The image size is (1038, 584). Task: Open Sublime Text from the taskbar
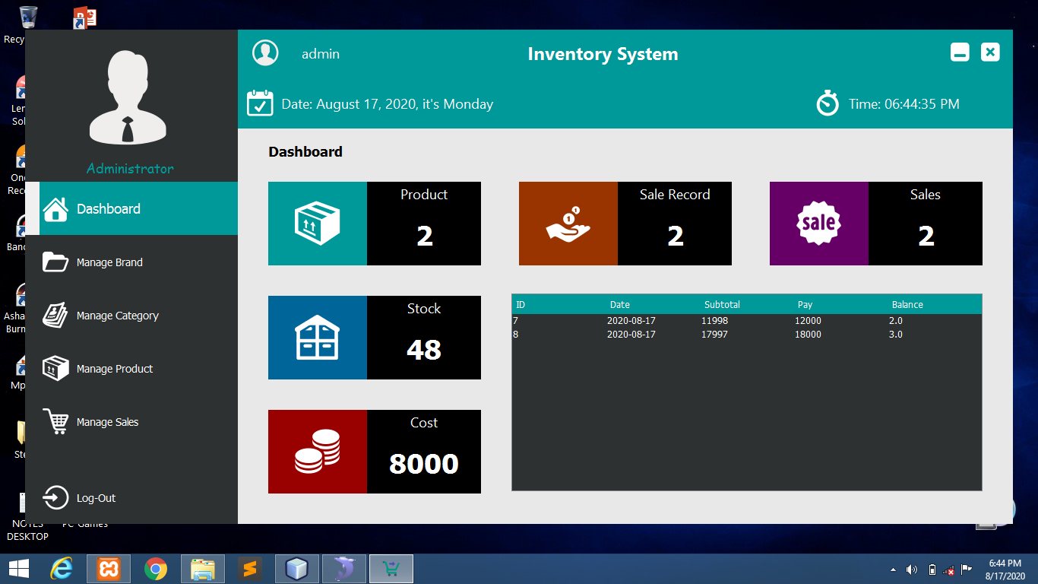click(x=250, y=568)
